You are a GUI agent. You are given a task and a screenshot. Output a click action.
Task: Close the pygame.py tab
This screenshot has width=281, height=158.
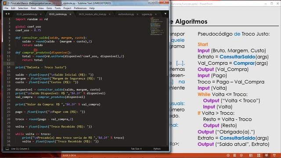(156, 14)
